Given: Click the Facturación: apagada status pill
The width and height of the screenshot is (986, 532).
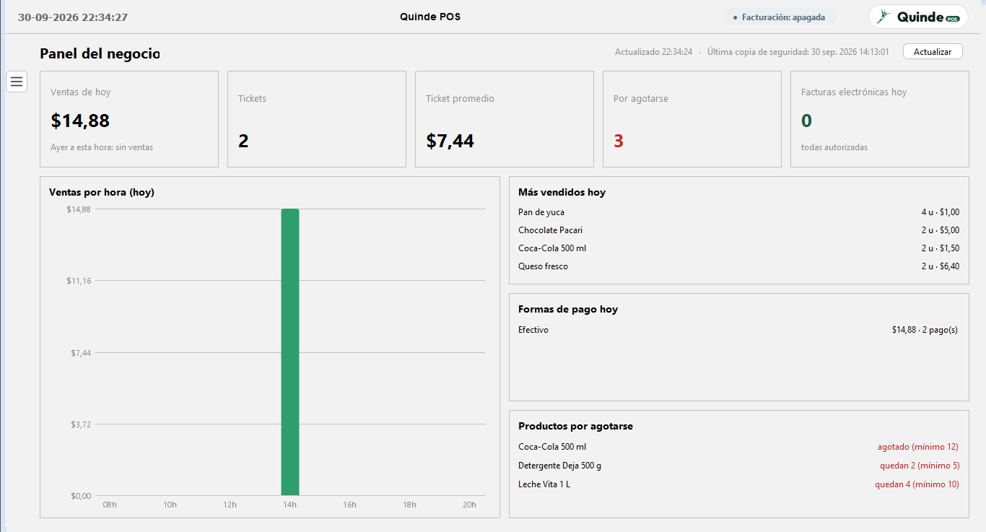Looking at the screenshot, I should 780,17.
